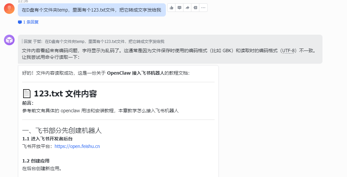Click the '在后台创建新应用。' line
The width and height of the screenshot is (347, 177).
tap(42, 169)
